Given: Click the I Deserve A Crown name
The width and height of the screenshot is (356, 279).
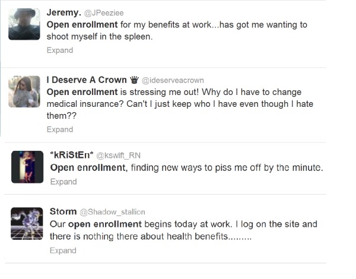Looking at the screenshot, I should (87, 81).
